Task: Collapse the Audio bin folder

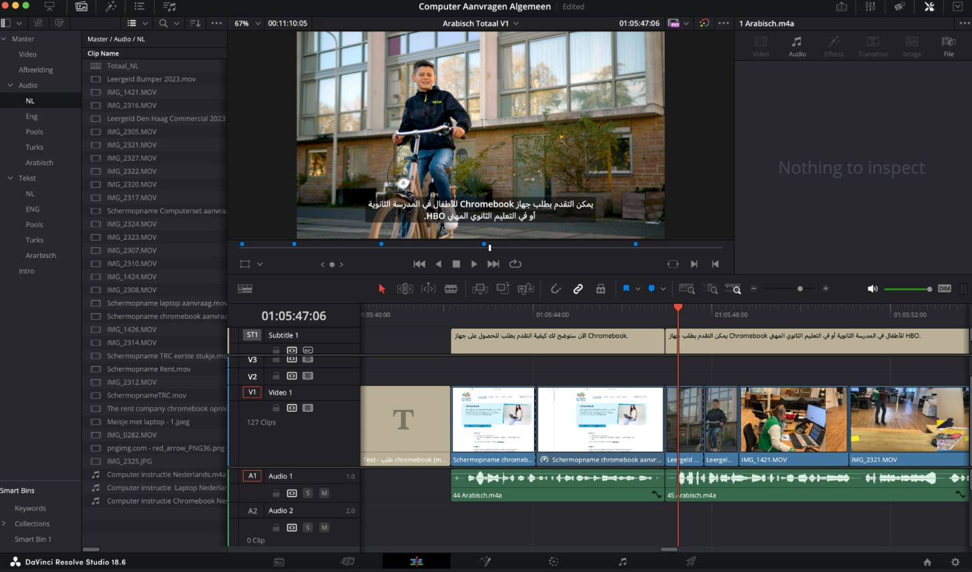Action: [10, 85]
